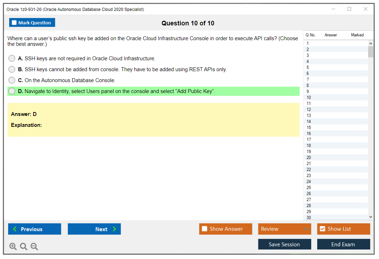The height and width of the screenshot is (259, 379).
Task: Click the zoom out magnifier icon
Action: pos(34,247)
